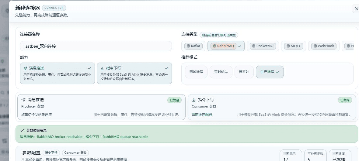Click the 当前通道 status card
The image size is (359, 161).
click(340, 156)
